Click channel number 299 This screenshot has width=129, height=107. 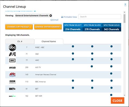click(27, 68)
